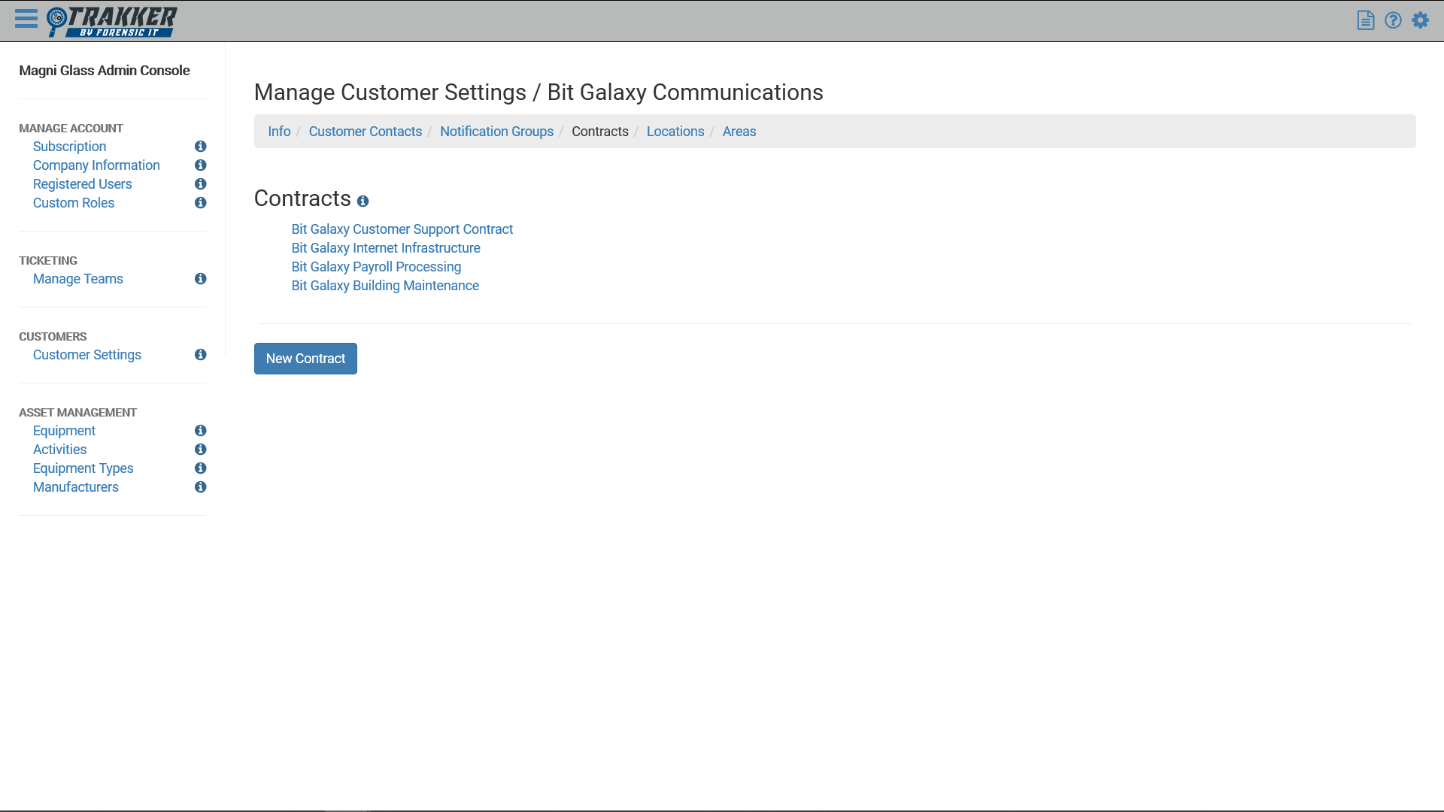Switch to the Customer Contacts tab
Image resolution: width=1444 pixels, height=812 pixels.
[x=365, y=132]
